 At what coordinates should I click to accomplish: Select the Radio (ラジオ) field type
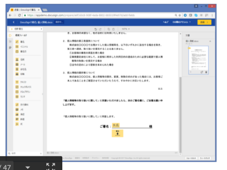[x=17, y=96]
